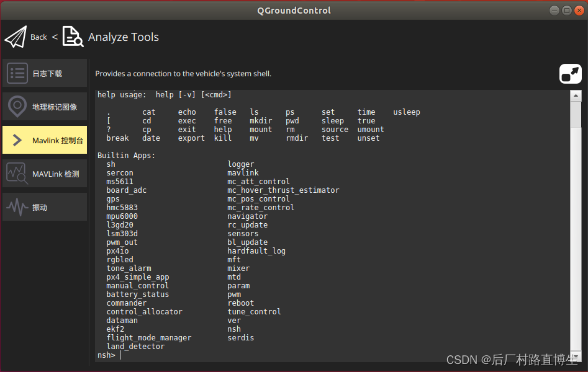The height and width of the screenshot is (372, 588).
Task: Click the Analyze Tools title
Action: [x=124, y=37]
